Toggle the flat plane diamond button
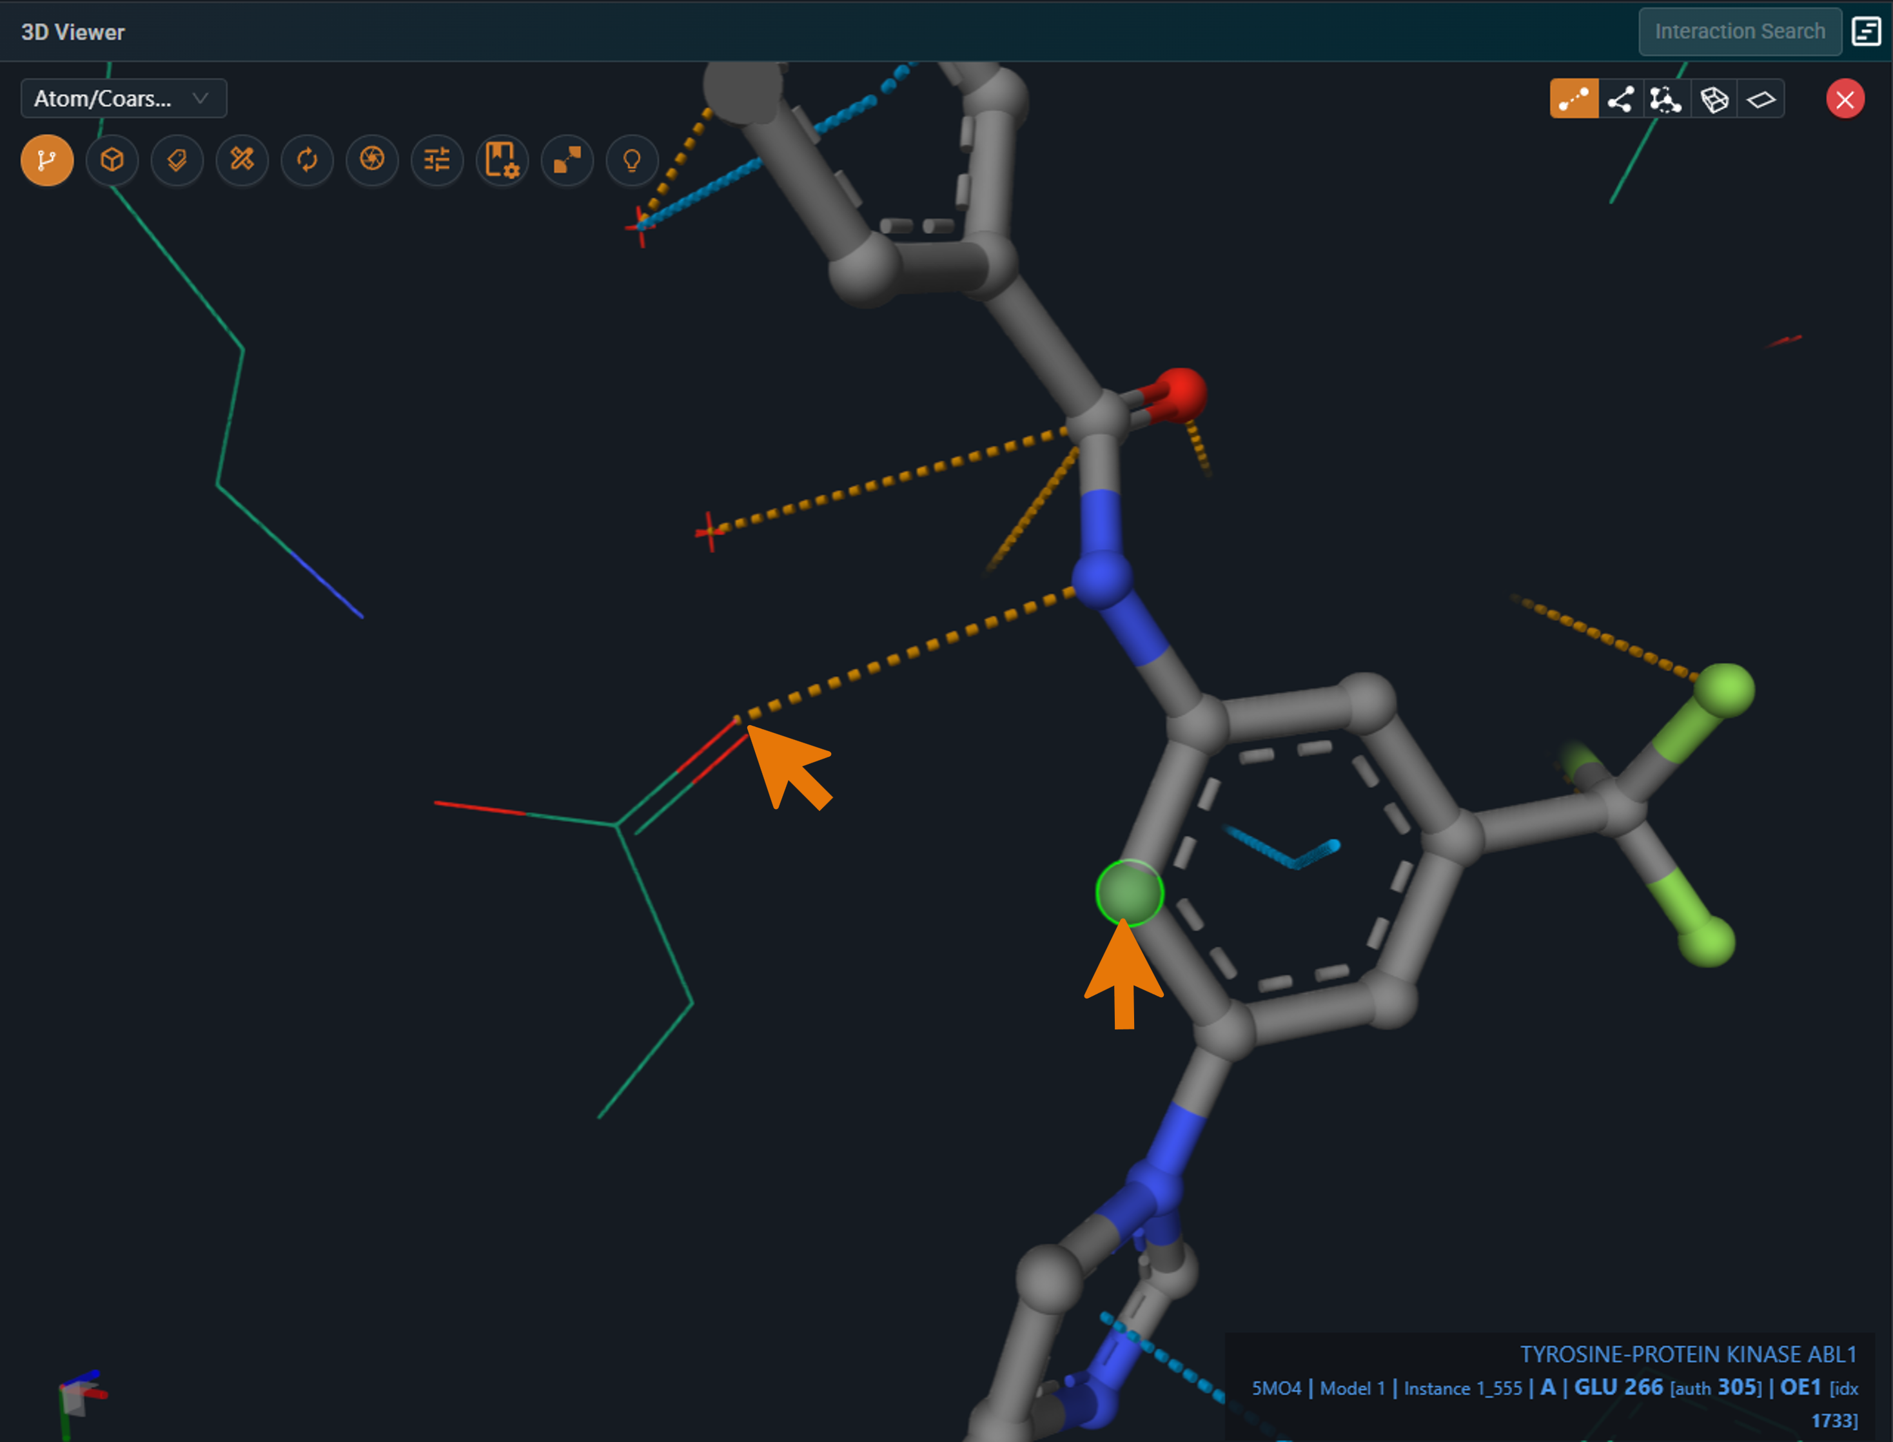This screenshot has height=1442, width=1893. [x=1761, y=99]
